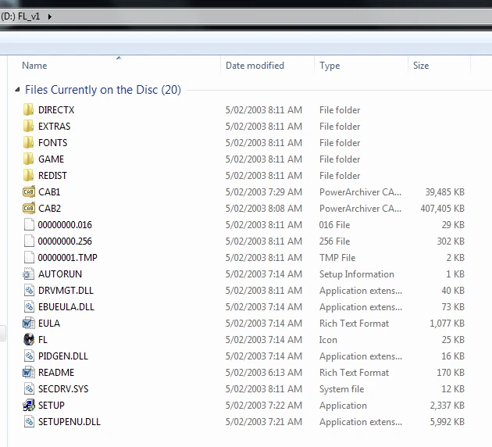
Task: Select the CAB2 file name
Action: (49, 208)
